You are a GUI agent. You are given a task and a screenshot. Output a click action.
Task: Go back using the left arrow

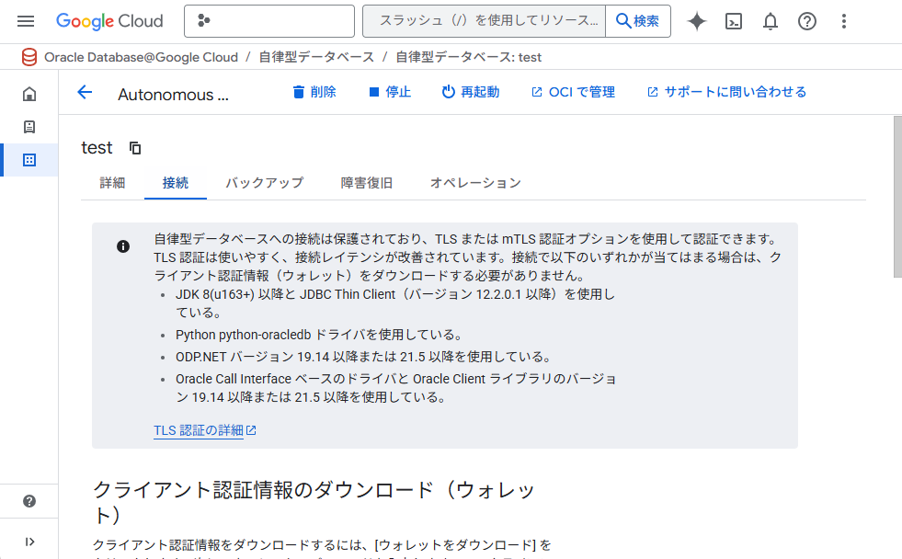click(x=86, y=92)
